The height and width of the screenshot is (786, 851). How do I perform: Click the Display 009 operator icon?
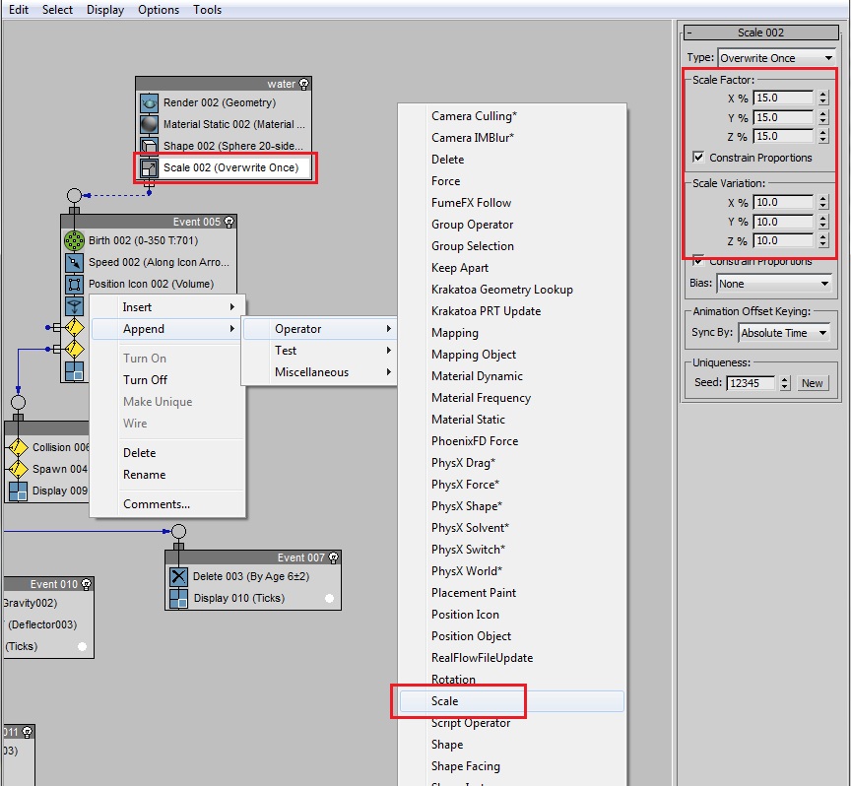16,491
